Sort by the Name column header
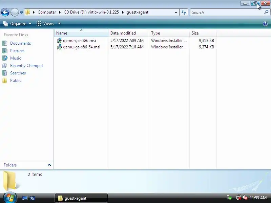 (x=81, y=33)
